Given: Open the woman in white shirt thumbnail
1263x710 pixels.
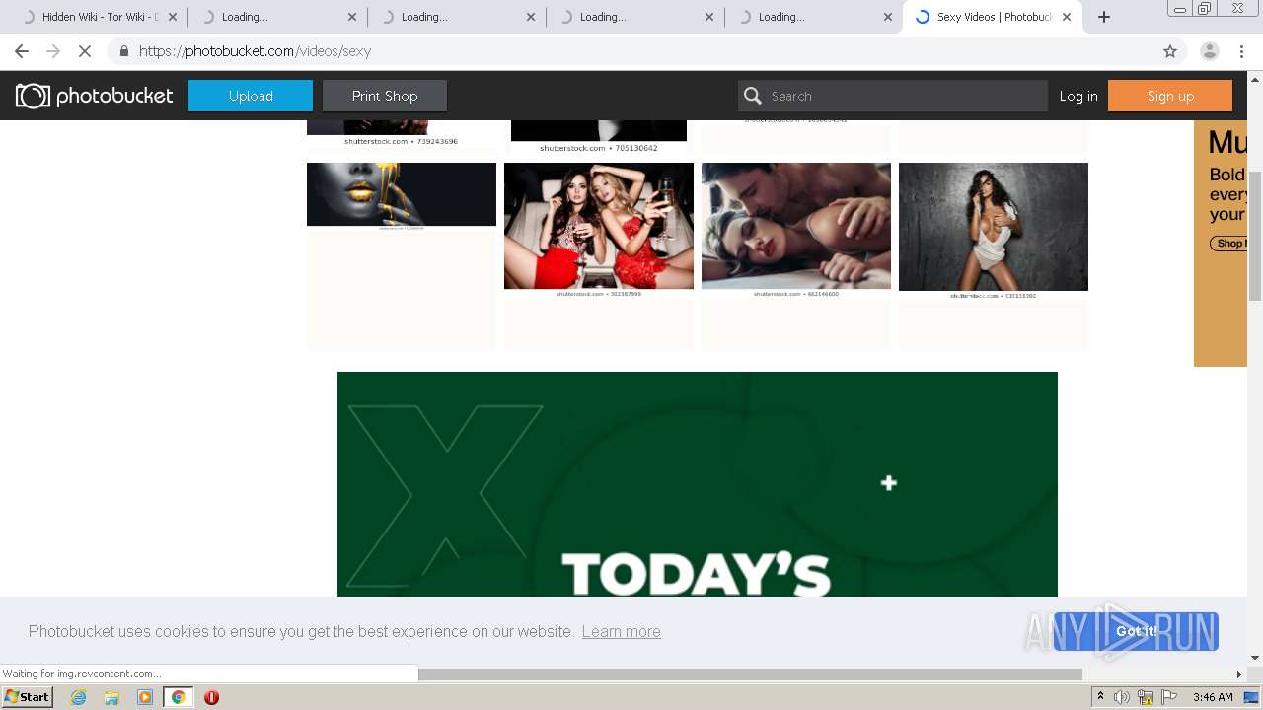Looking at the screenshot, I should click(994, 227).
